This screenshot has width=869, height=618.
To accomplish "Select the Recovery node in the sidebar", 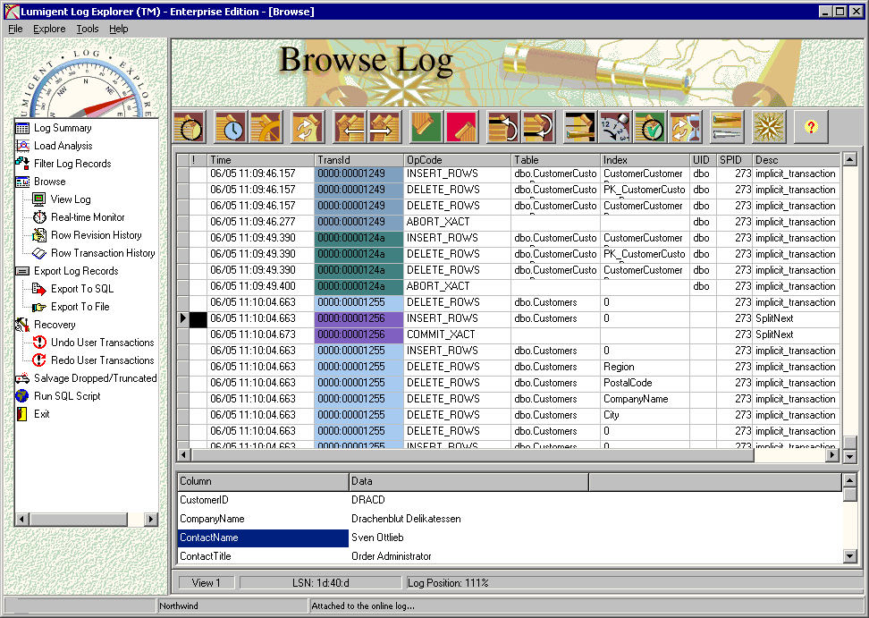I will (55, 325).
